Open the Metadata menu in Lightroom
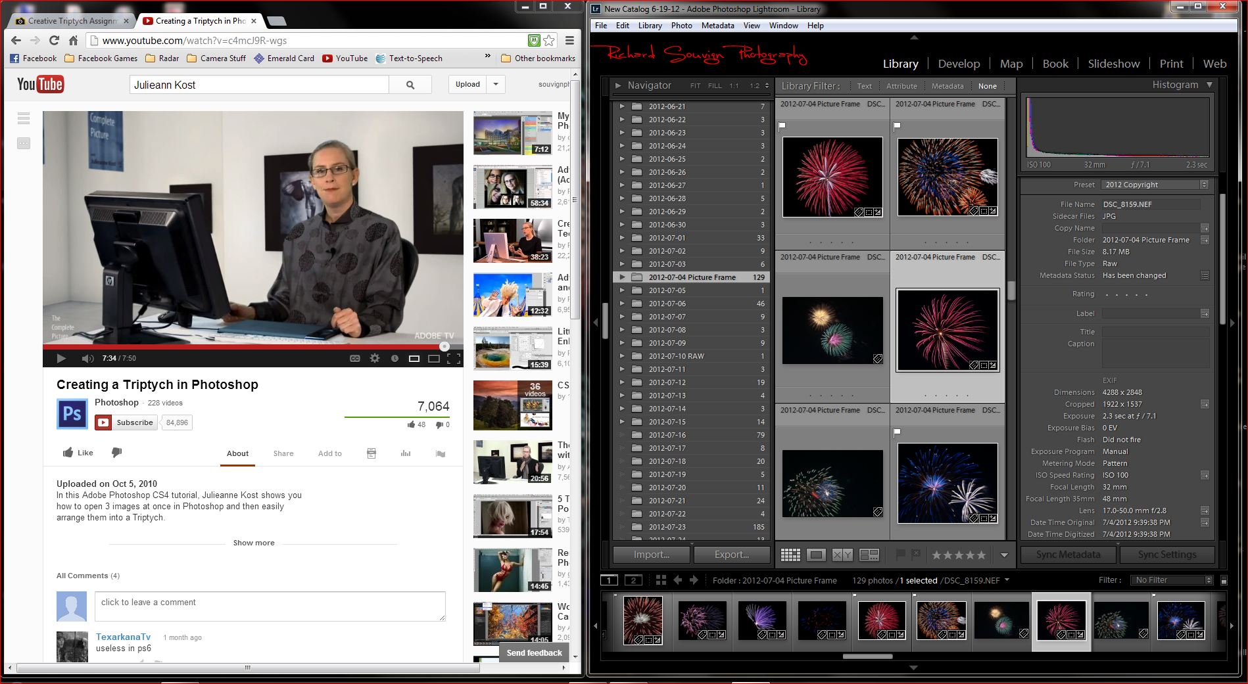The image size is (1248, 684). click(x=717, y=26)
